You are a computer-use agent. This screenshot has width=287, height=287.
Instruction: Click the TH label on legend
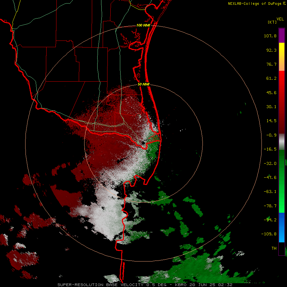point(274,248)
